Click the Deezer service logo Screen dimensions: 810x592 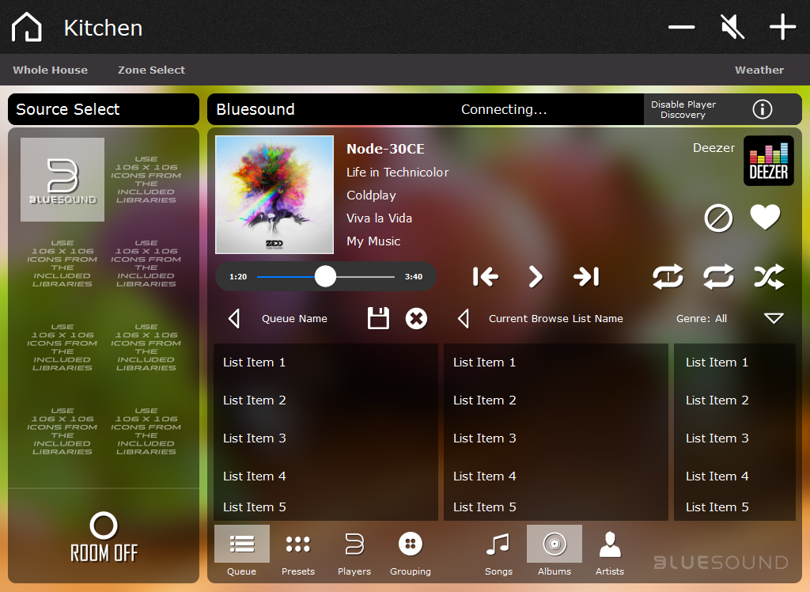(x=768, y=161)
